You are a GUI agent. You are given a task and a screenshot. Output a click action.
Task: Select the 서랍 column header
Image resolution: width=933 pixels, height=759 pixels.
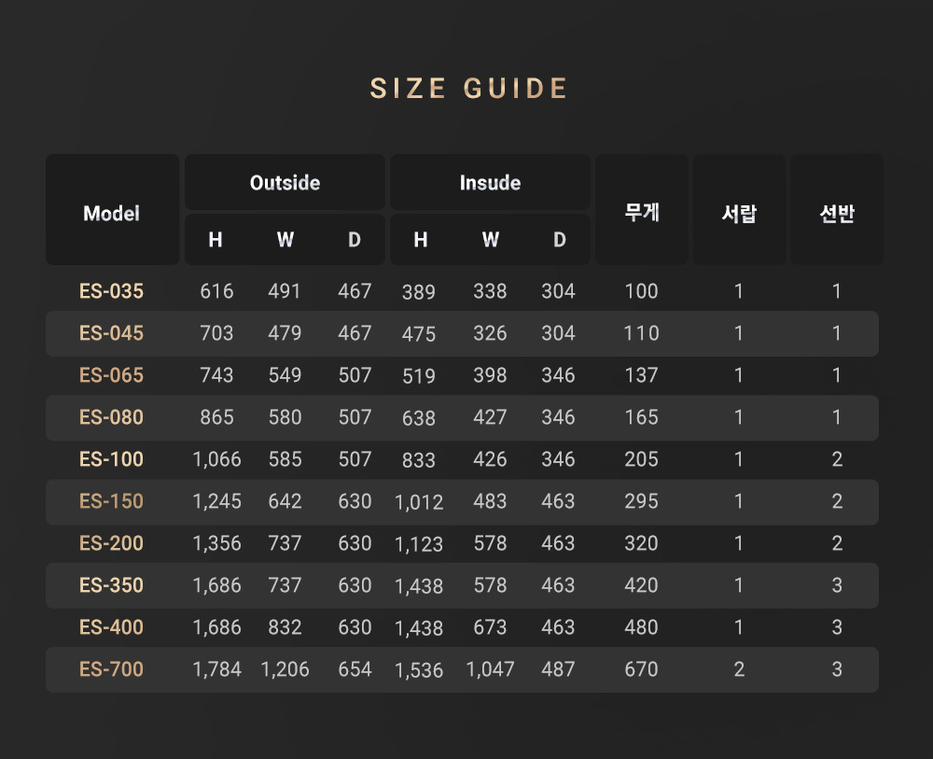739,214
